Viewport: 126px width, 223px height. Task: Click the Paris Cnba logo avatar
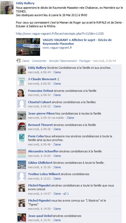click(x=22, y=138)
